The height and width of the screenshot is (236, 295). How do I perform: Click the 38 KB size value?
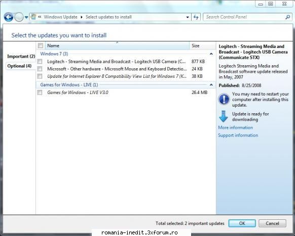[197, 76]
